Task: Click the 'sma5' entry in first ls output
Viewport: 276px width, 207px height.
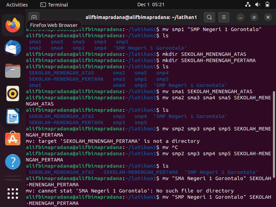Action: point(79,42)
